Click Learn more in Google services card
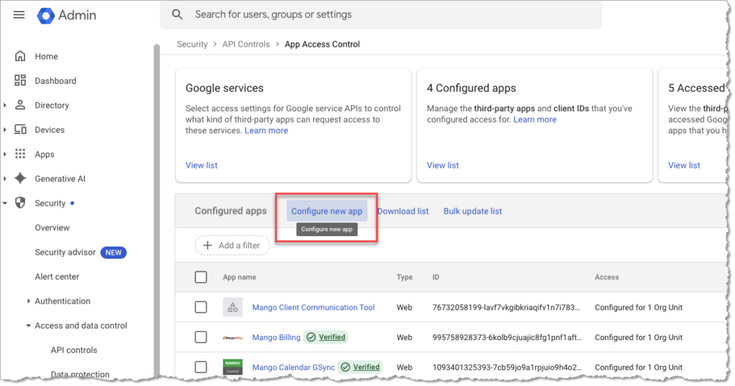Image resolution: width=735 pixels, height=386 pixels. (266, 131)
